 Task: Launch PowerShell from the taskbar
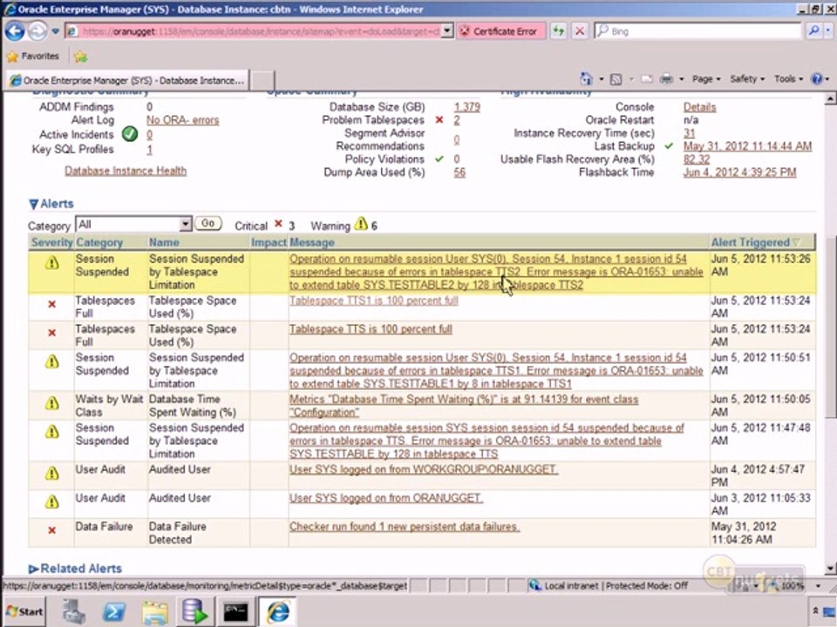click(x=113, y=611)
